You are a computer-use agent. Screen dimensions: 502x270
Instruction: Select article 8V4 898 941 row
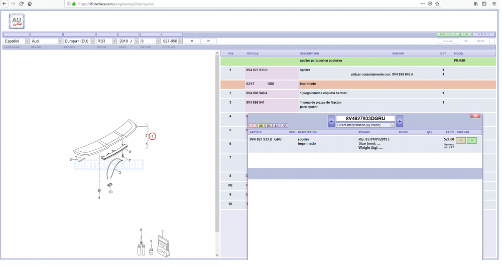pyautogui.click(x=358, y=105)
